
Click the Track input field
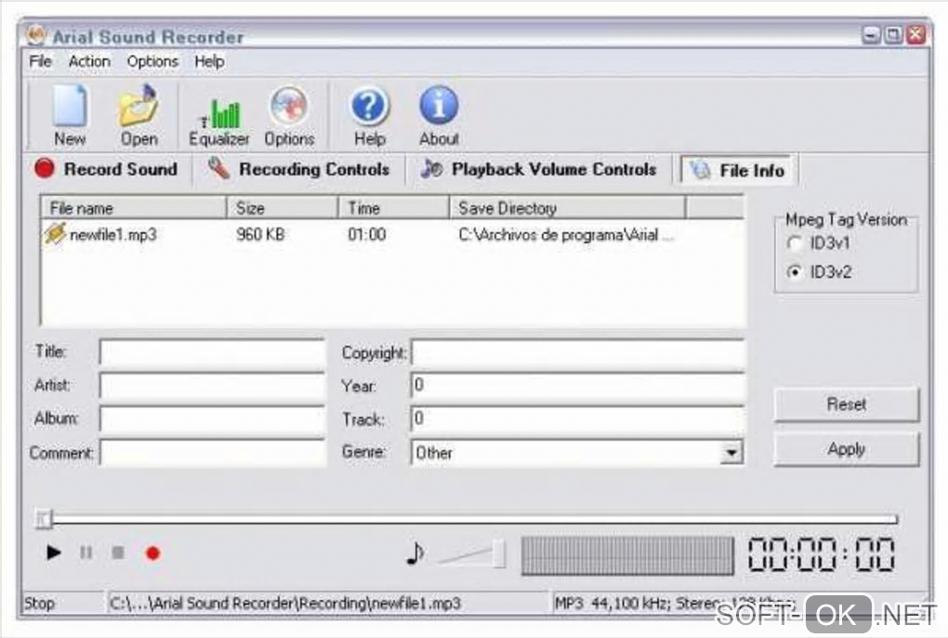tap(577, 419)
